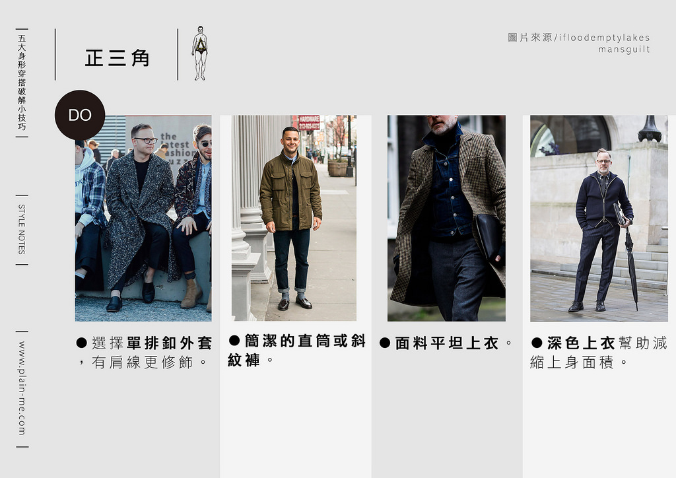Click the ifloodemptylakes image source credit
The height and width of the screenshot is (478, 676).
tap(604, 38)
